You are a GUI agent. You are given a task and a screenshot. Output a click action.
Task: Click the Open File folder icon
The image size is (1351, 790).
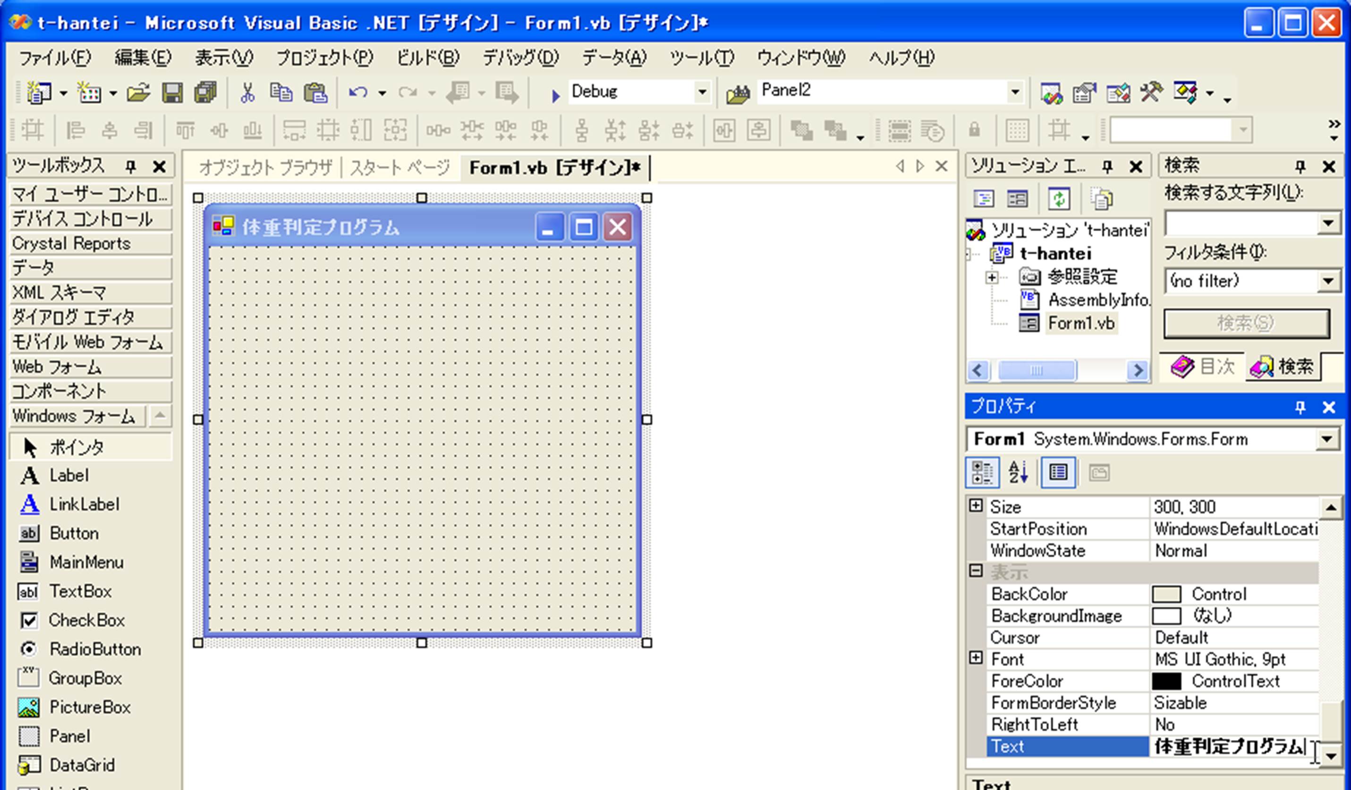pos(138,92)
